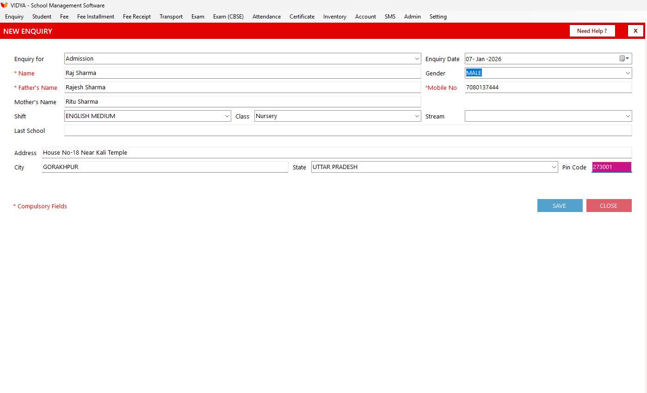
Task: Open the Setting menu
Action: pyautogui.click(x=438, y=17)
